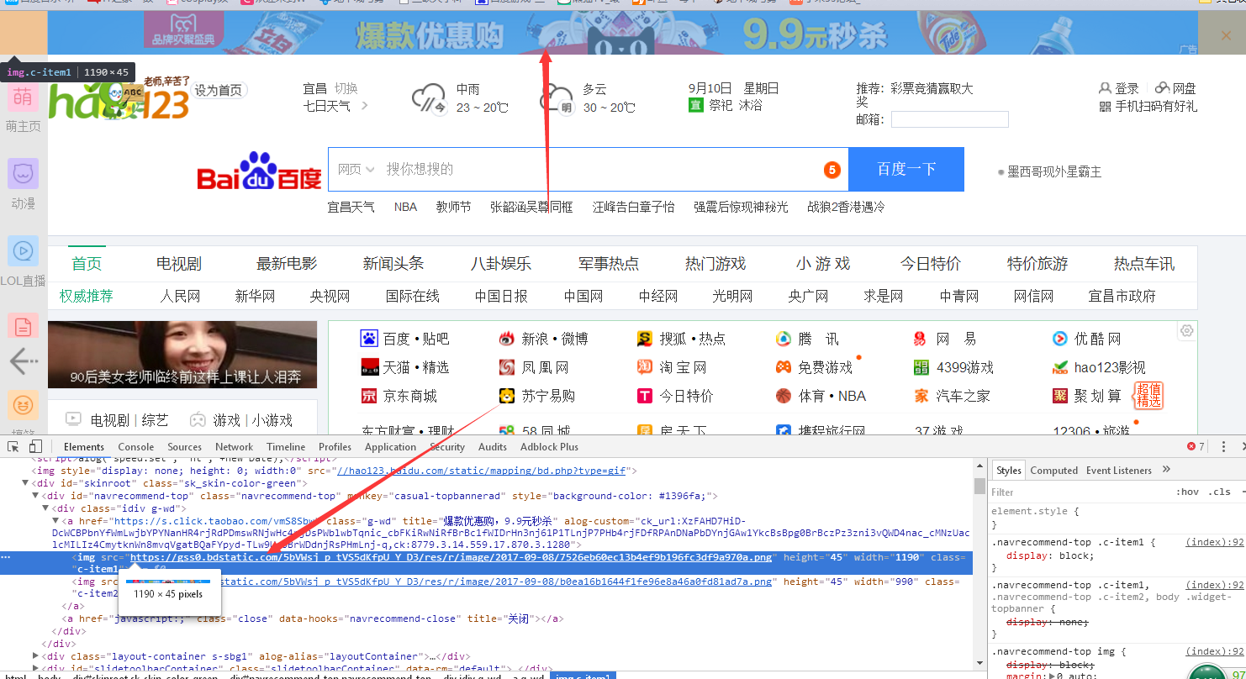Click the Styles Filter field
The image size is (1246, 679).
(x=1080, y=492)
